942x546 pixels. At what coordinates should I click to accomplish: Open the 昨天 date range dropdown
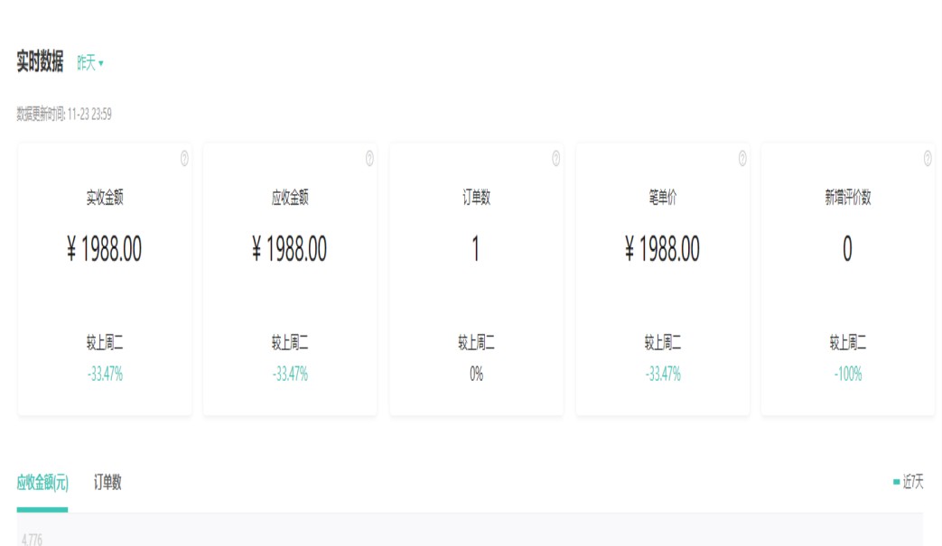(90, 63)
